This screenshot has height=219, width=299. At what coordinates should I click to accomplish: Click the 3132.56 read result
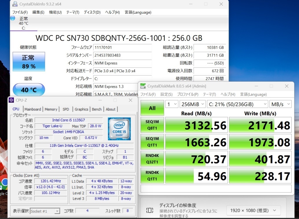tap(197, 125)
